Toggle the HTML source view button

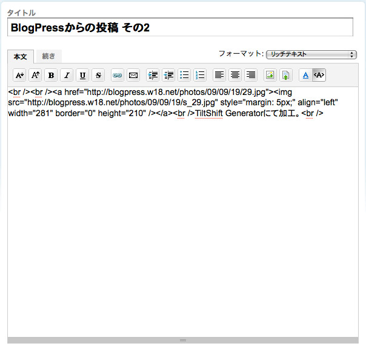319,75
